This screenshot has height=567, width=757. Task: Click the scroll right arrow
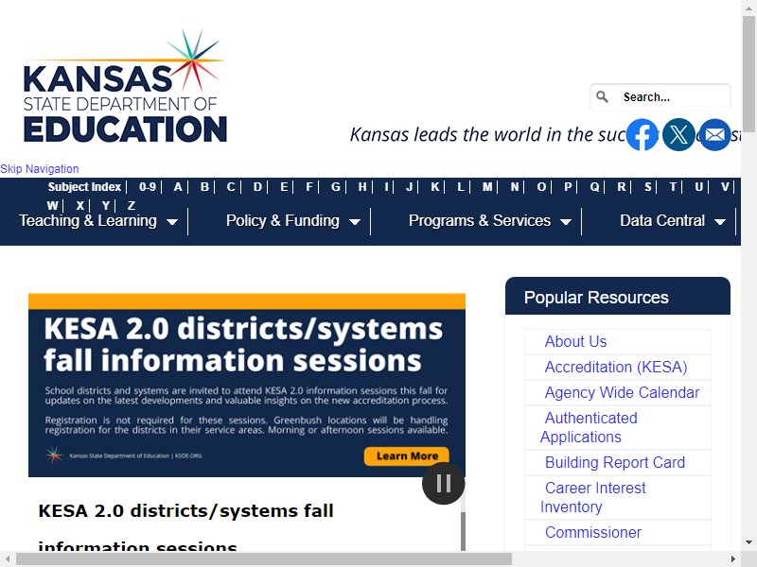[733, 559]
